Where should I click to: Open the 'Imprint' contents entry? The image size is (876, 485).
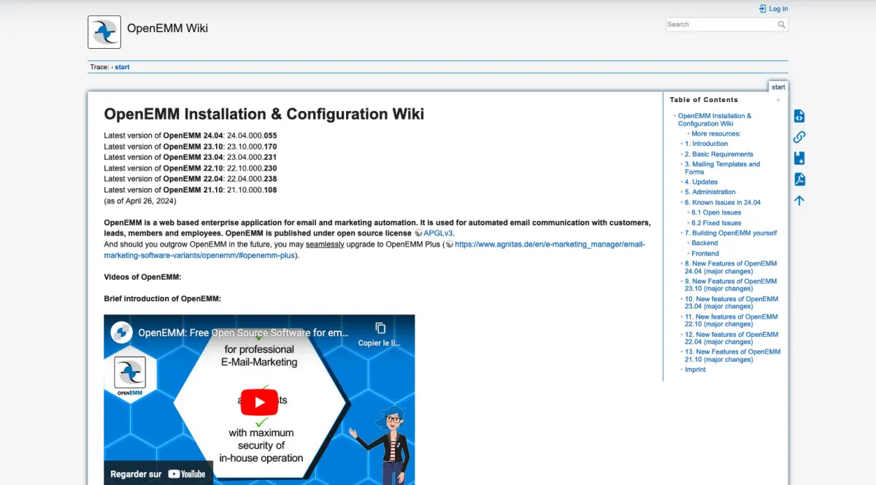click(x=695, y=370)
